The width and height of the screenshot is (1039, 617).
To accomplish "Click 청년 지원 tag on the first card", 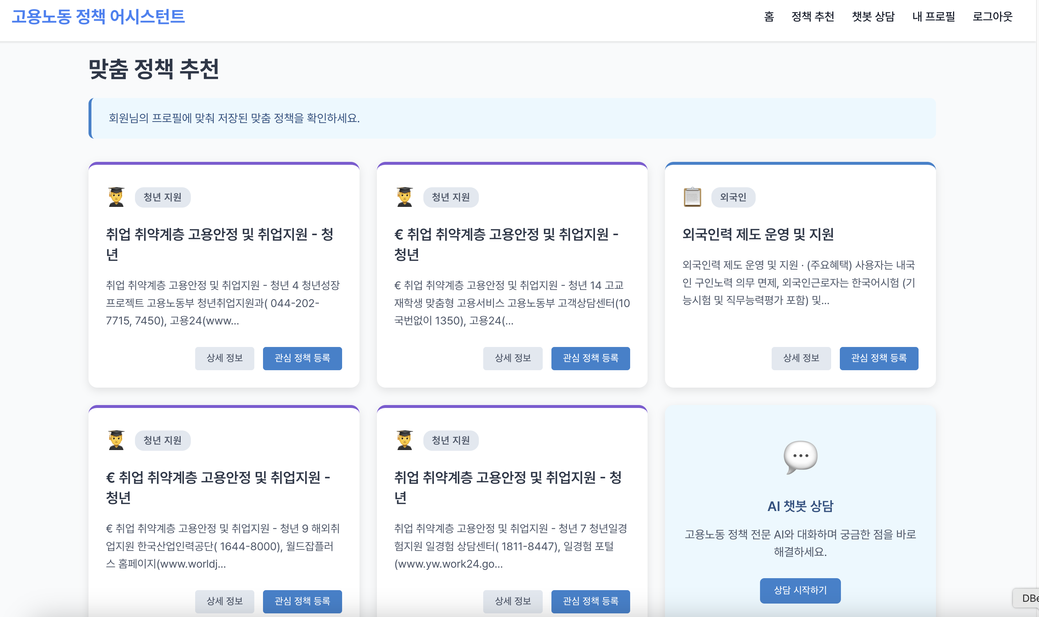I will point(163,197).
